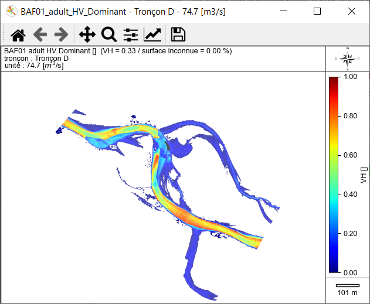Select the Zoom magnifier tool
This screenshot has height=304, width=370.
[108, 35]
